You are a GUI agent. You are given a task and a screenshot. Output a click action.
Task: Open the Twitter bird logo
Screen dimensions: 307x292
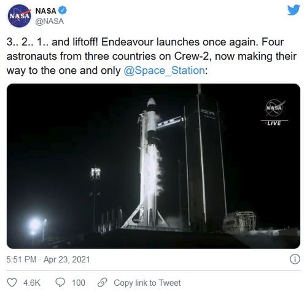(293, 10)
